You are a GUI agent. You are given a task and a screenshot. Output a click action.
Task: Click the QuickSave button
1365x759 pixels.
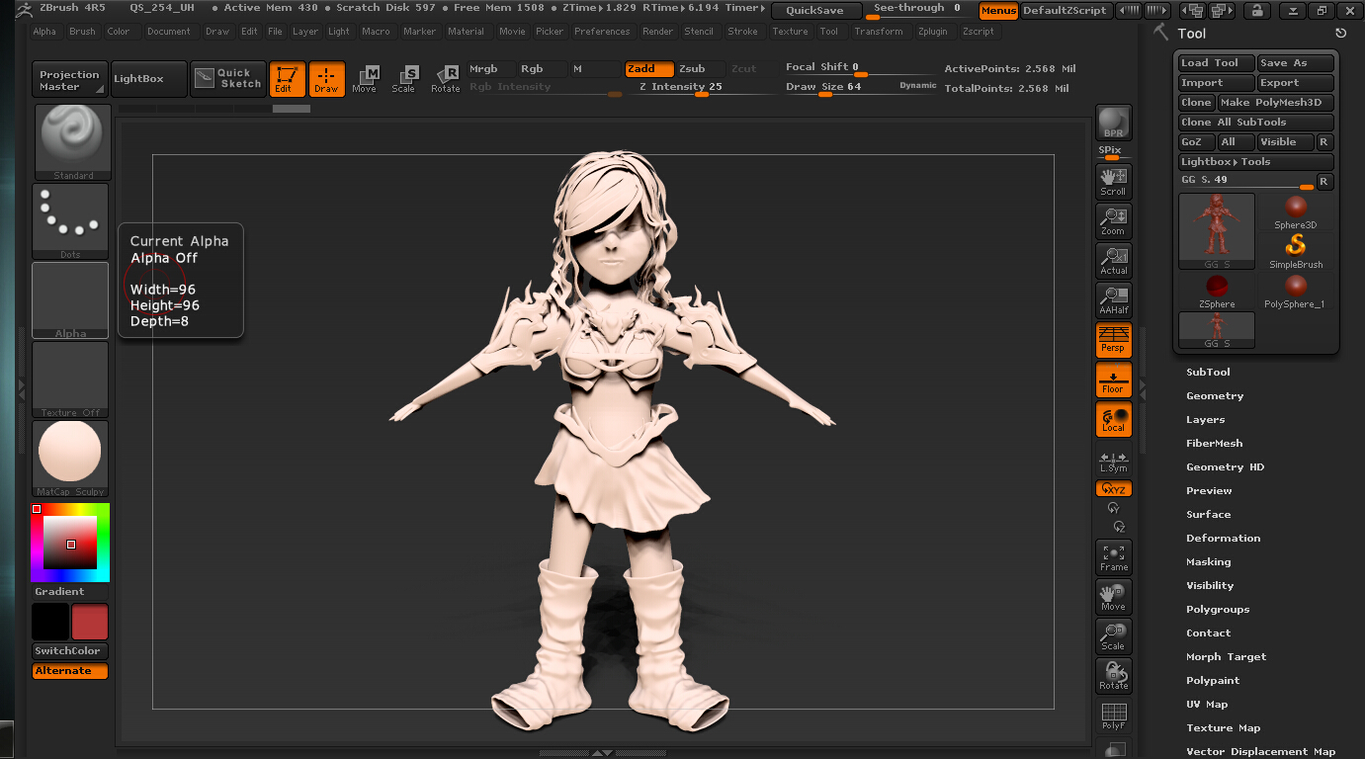pyautogui.click(x=815, y=11)
